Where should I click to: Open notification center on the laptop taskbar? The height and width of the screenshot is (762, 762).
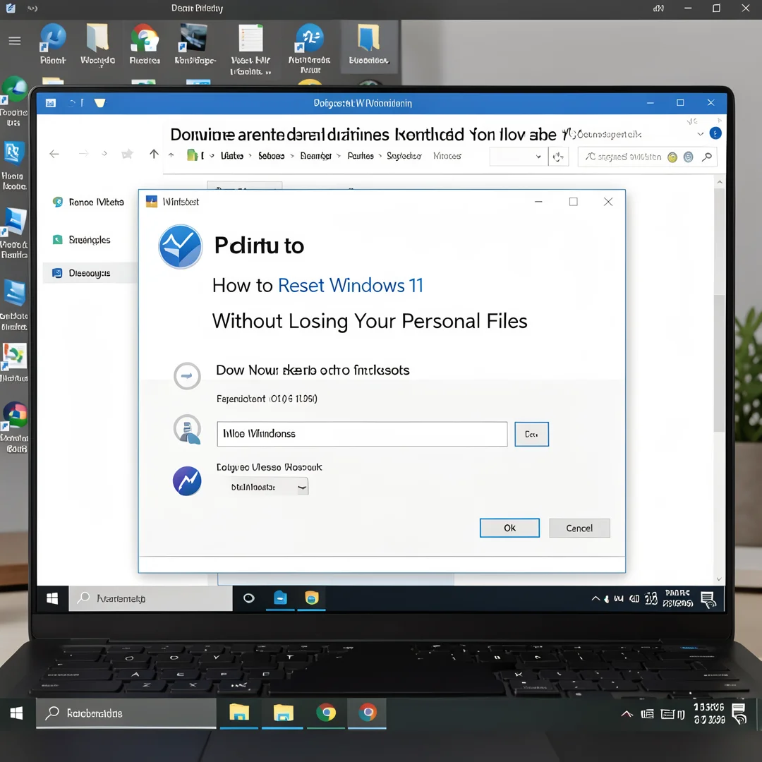(x=708, y=600)
